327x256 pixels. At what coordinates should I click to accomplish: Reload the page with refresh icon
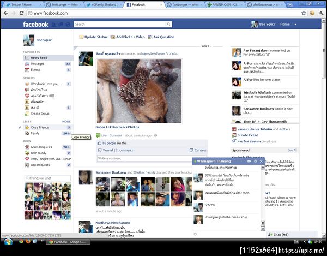tap(21, 13)
